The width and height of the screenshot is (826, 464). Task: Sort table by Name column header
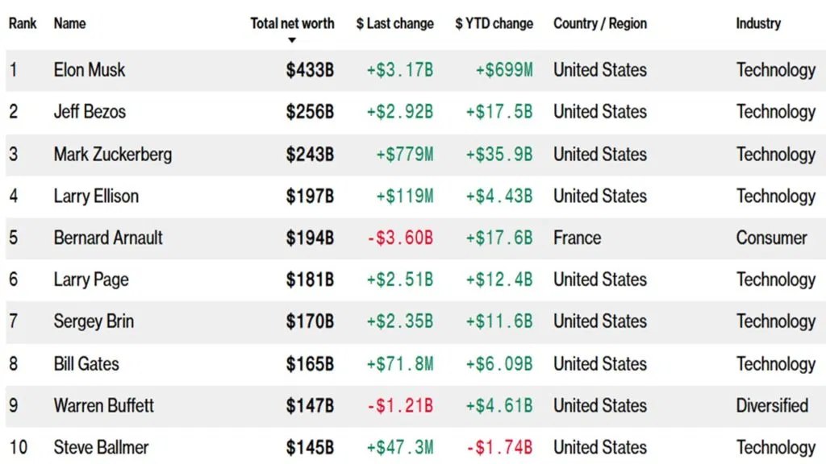point(70,23)
